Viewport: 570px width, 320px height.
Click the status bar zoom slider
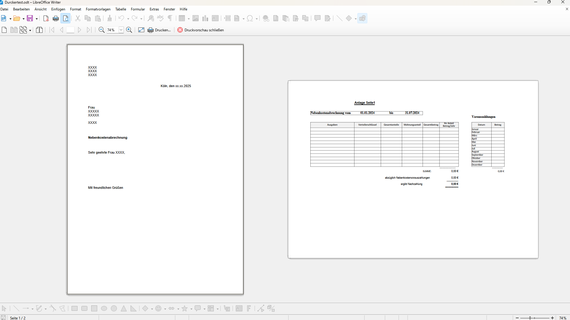(x=535, y=318)
